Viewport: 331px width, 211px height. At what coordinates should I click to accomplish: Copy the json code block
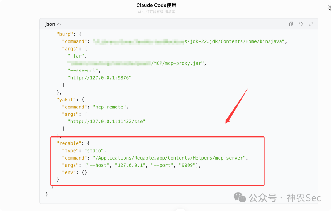click(x=291, y=24)
